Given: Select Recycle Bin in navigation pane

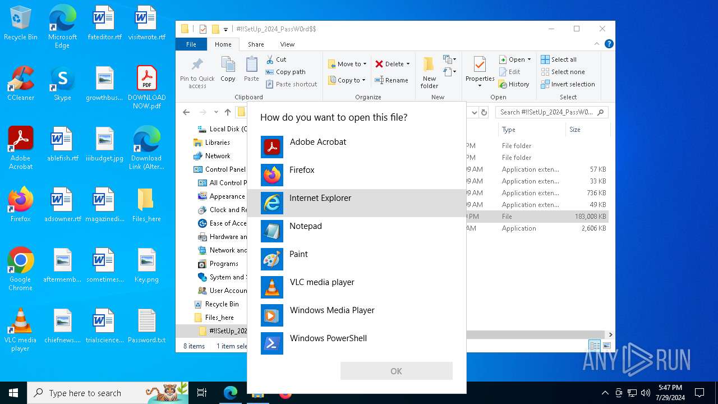Looking at the screenshot, I should [x=222, y=304].
